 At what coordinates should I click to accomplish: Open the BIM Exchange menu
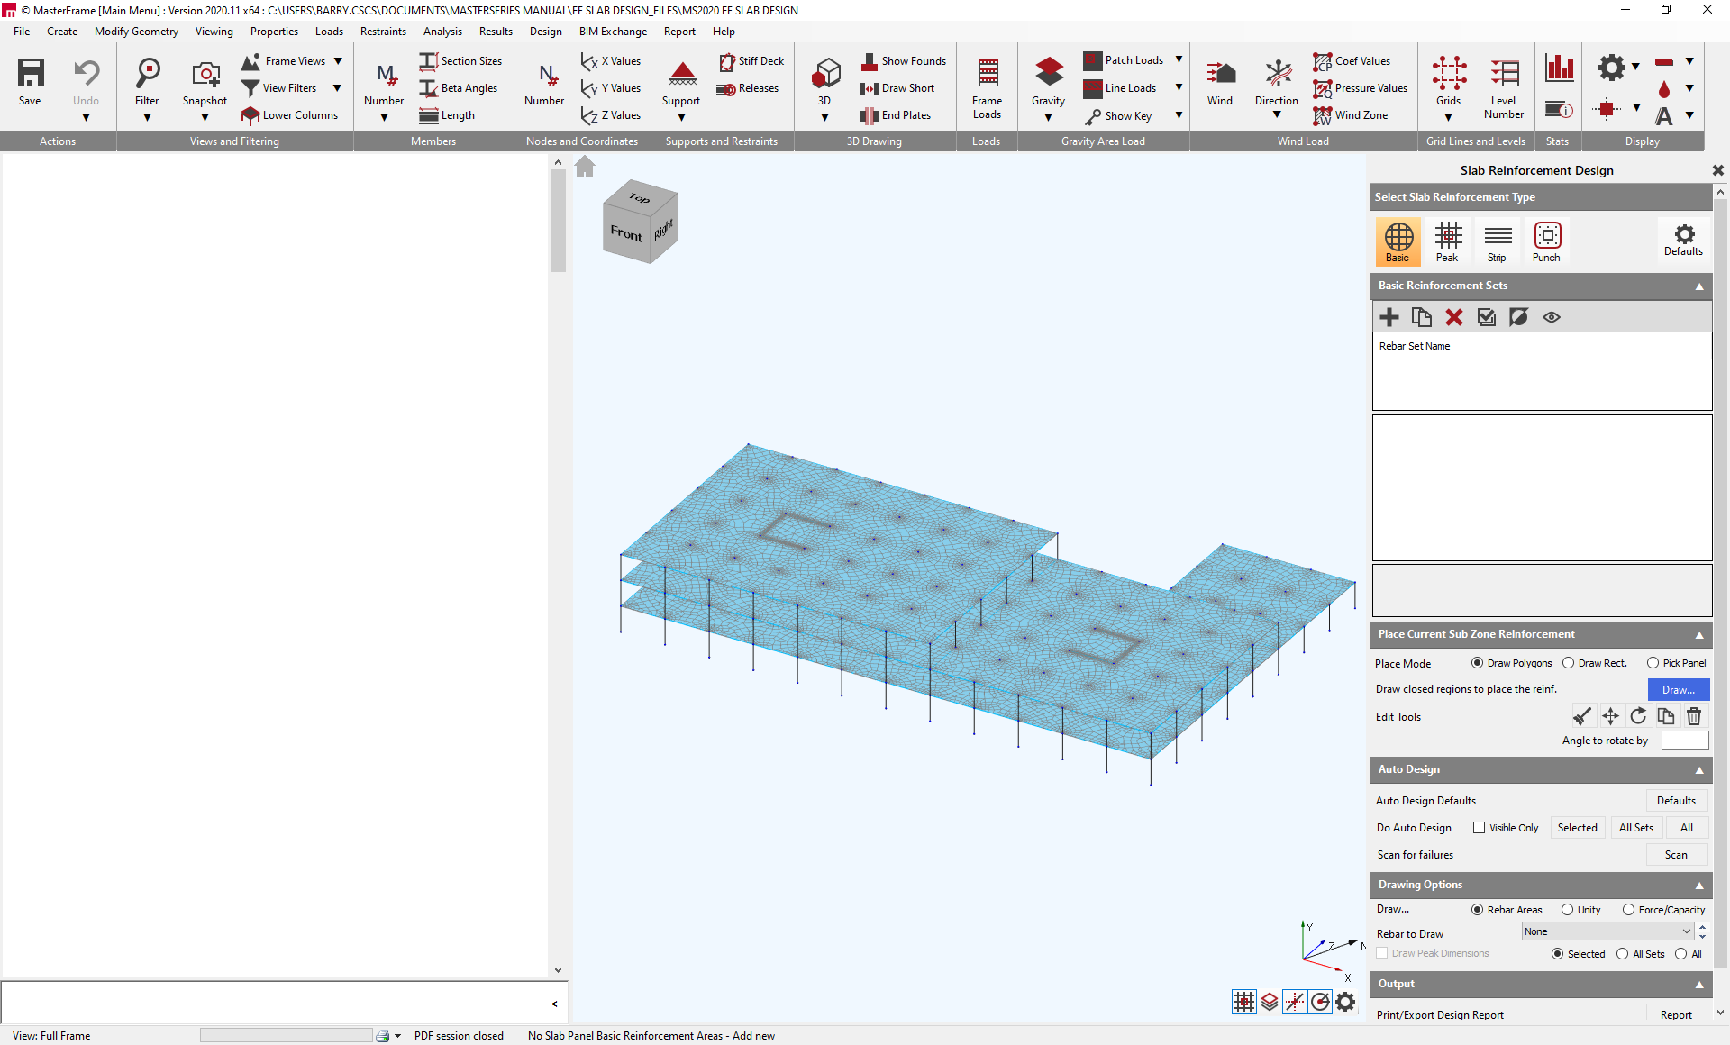613,32
